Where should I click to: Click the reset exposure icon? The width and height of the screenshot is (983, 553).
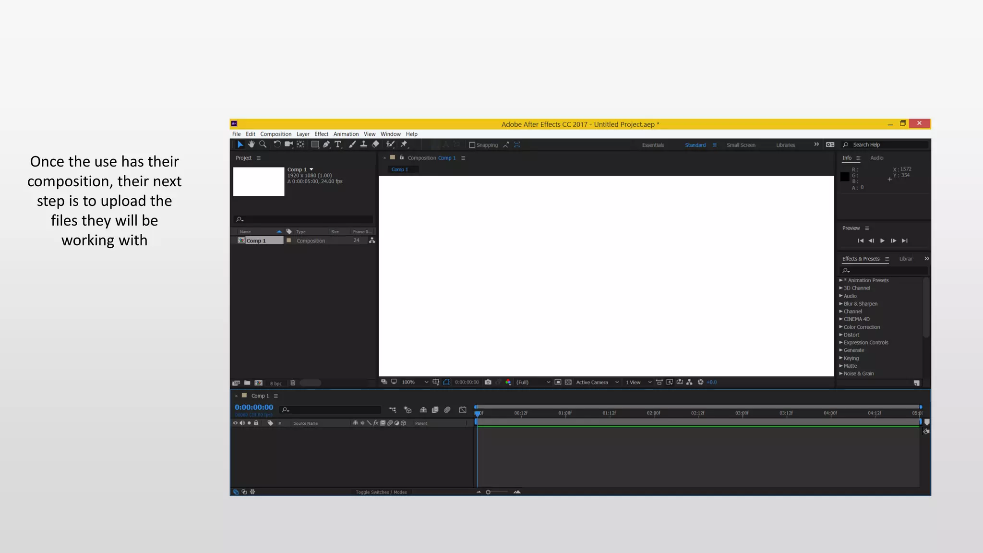tap(701, 382)
